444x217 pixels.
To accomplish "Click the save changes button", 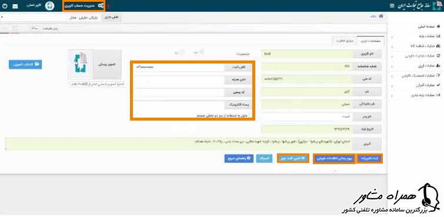I will [x=369, y=159].
